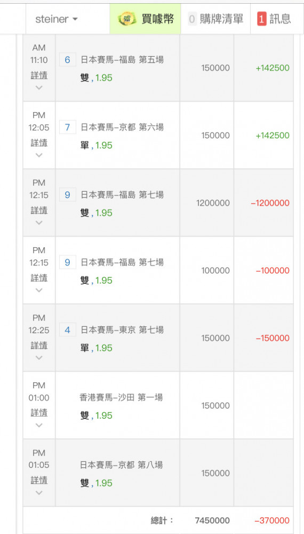Open the 買噱幣 tab
Image resolution: width=304 pixels, height=534 pixels.
pyautogui.click(x=145, y=19)
